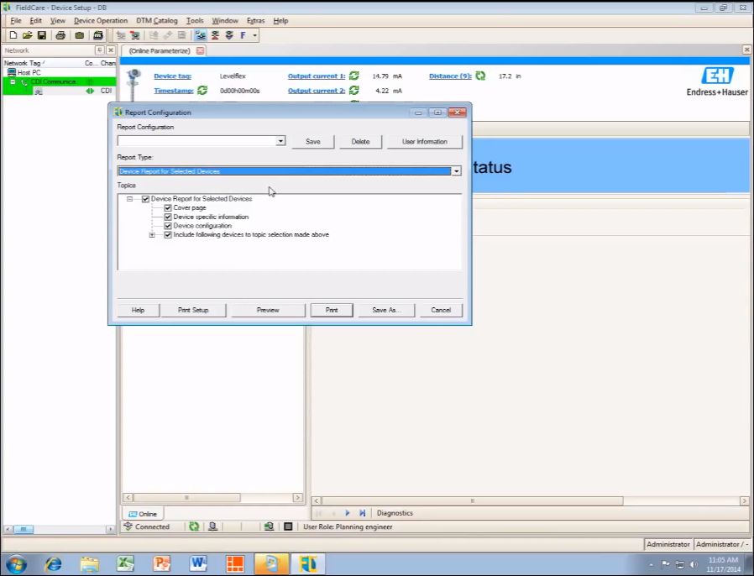Click the Print icon in the main toolbar
754x576 pixels.
(x=60, y=35)
